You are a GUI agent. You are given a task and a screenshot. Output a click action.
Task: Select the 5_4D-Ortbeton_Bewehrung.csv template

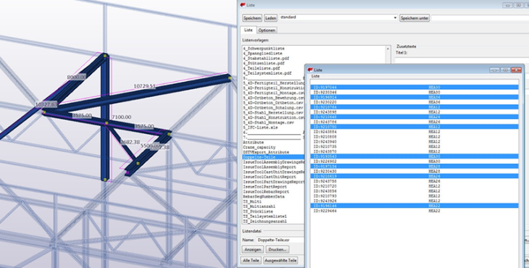pyautogui.click(x=274, y=98)
